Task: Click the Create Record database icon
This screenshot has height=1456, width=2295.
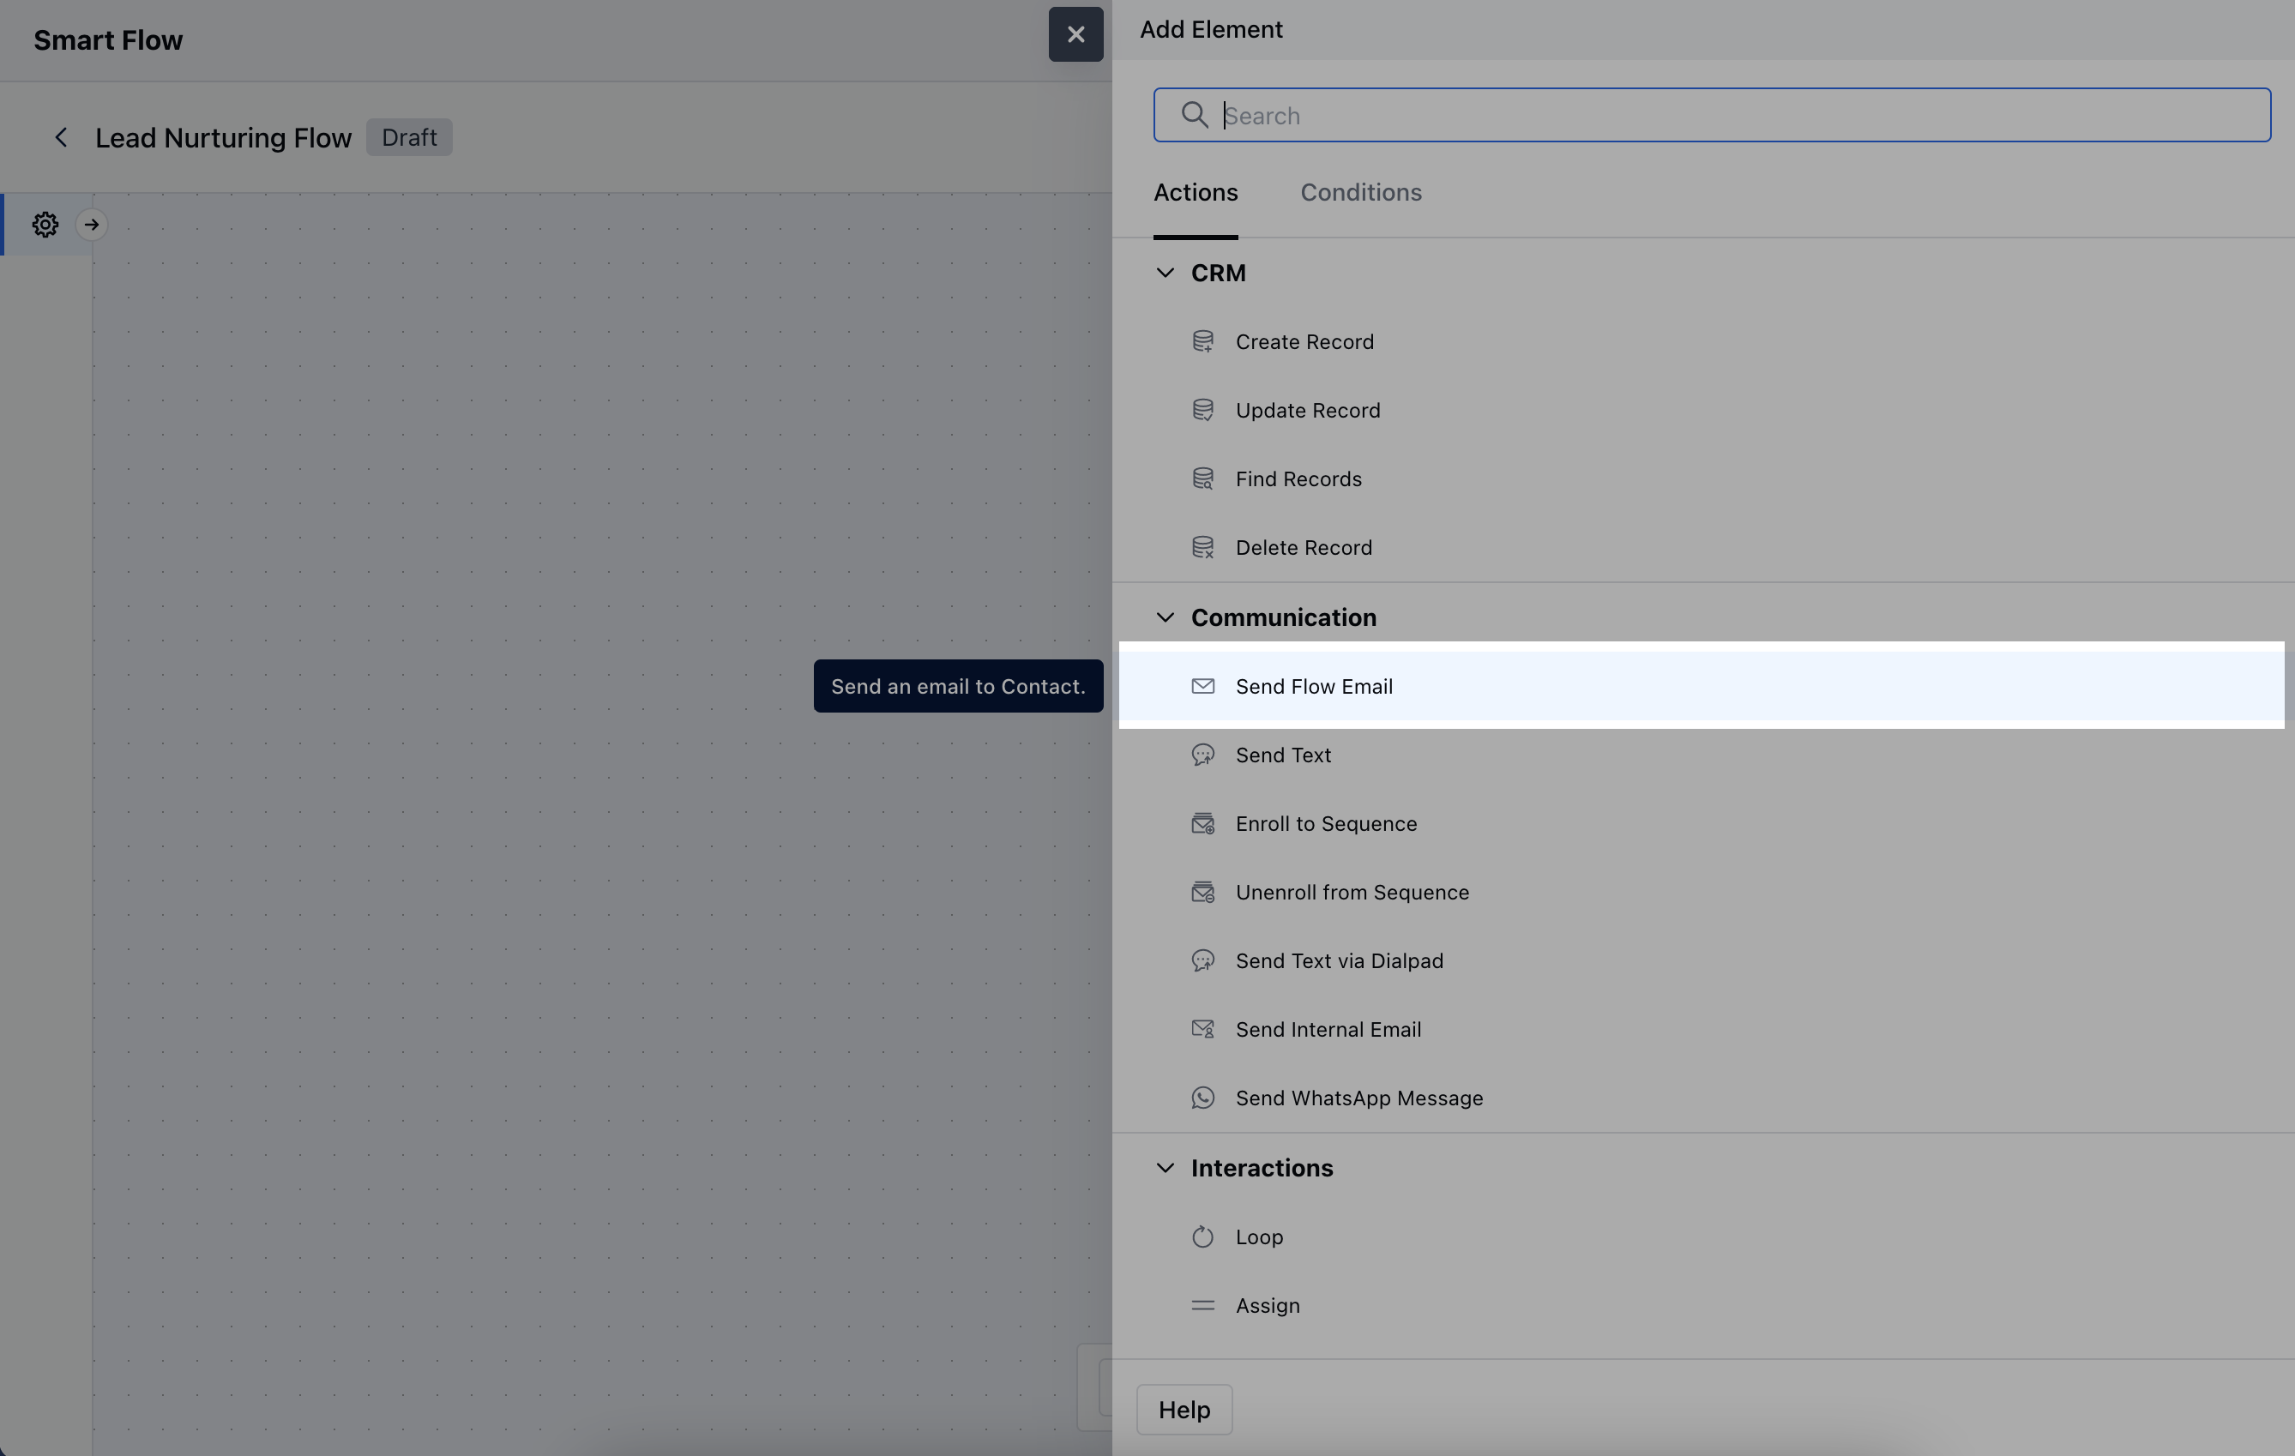Action: click(x=1202, y=342)
